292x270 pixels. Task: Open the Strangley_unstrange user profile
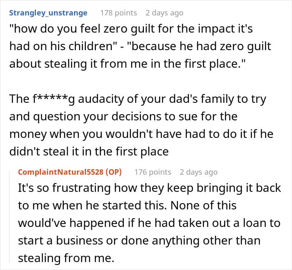[x=48, y=13]
